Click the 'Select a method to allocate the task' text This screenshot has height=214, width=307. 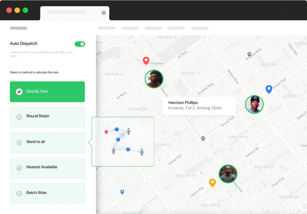[34, 72]
